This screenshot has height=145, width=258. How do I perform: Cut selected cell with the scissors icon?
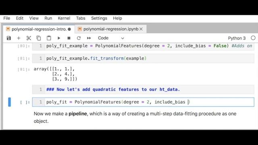click(x=29, y=38)
